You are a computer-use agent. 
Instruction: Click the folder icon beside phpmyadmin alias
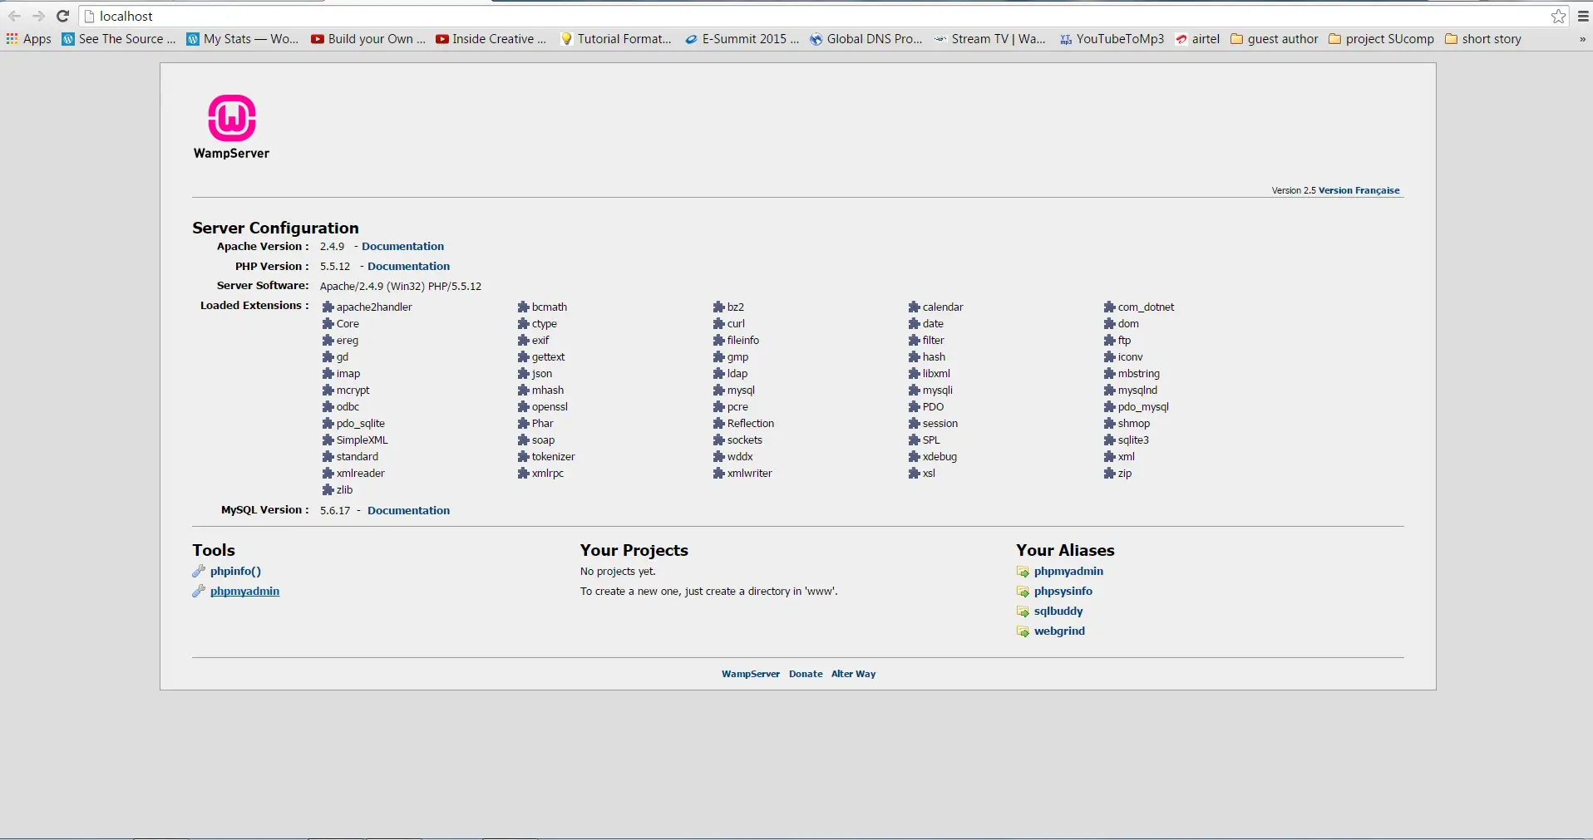1023,572
